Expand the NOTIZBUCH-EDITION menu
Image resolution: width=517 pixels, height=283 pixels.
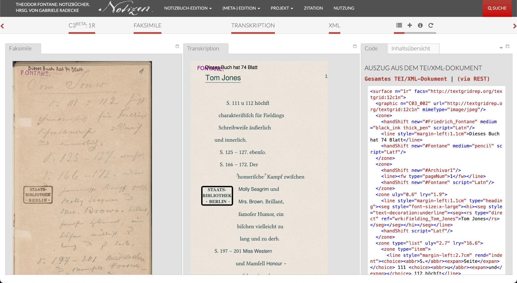click(x=188, y=8)
